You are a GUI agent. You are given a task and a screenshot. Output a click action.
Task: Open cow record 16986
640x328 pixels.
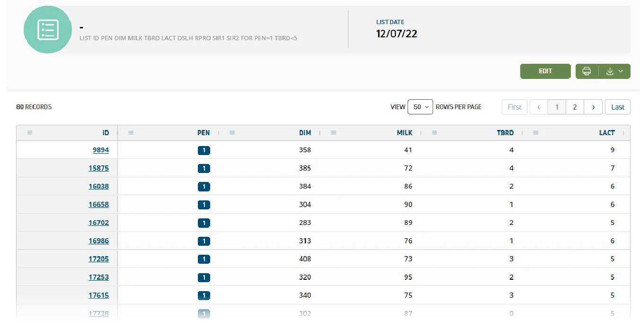tap(98, 241)
